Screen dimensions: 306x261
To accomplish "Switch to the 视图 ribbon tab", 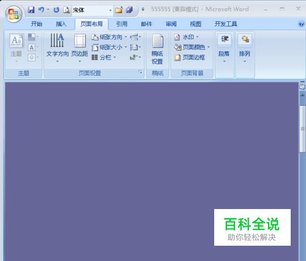I will (x=195, y=24).
